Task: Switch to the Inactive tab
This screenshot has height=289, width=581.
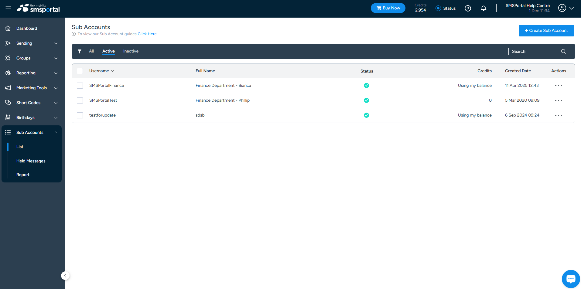Action: click(131, 51)
